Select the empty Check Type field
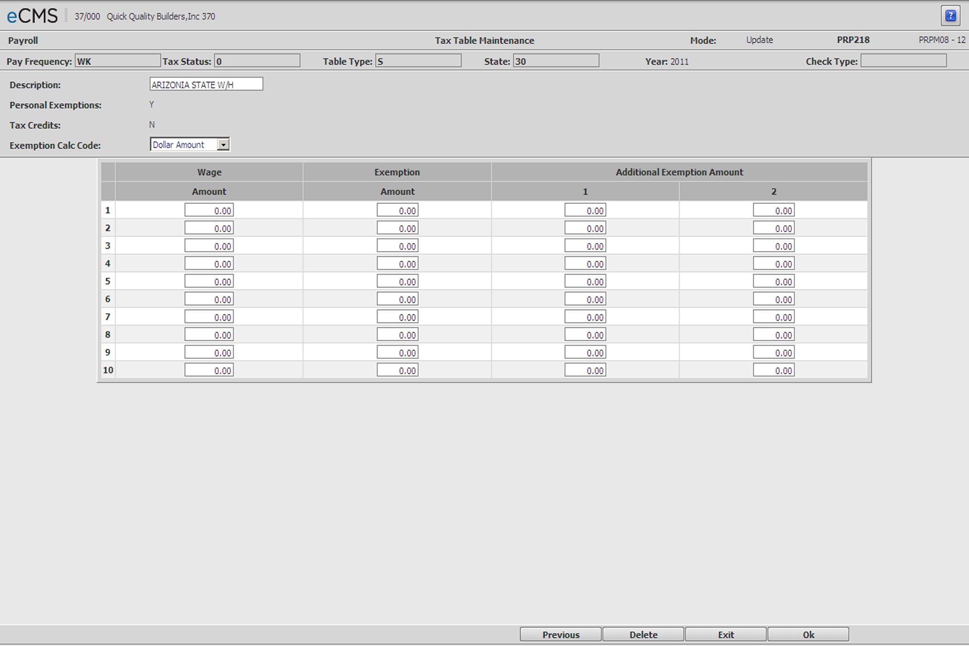969x646 pixels. click(x=903, y=61)
